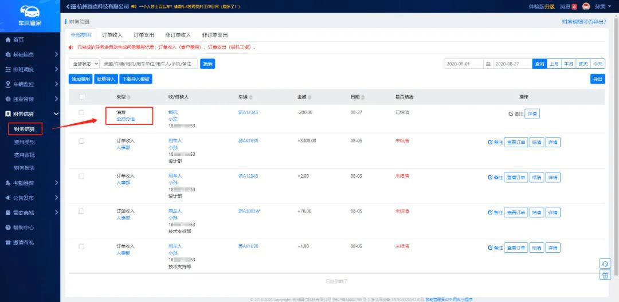Check the +3308.00 order income row checkbox

(x=81, y=141)
